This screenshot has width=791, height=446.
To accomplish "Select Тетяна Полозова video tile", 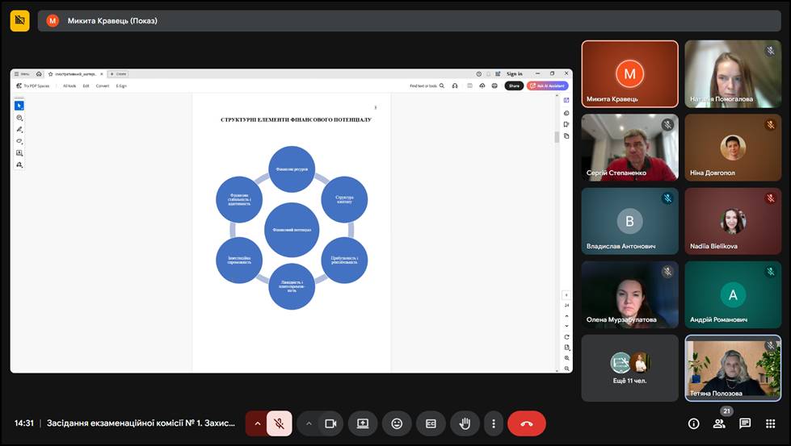I will click(x=733, y=368).
